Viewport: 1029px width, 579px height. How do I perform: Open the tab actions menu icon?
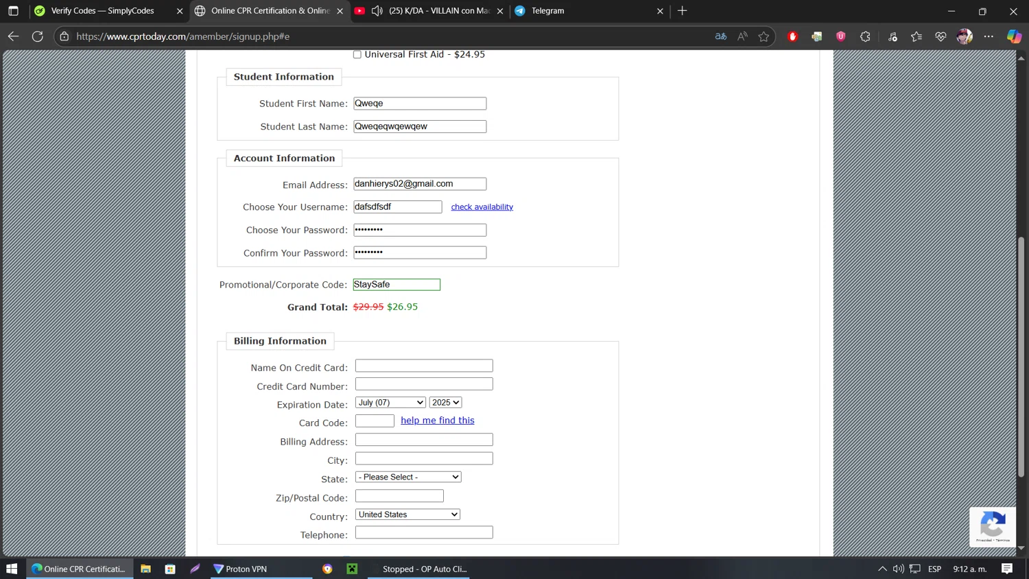tap(13, 11)
